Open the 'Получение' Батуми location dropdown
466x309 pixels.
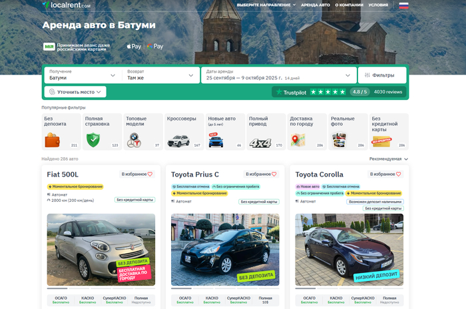tap(82, 75)
